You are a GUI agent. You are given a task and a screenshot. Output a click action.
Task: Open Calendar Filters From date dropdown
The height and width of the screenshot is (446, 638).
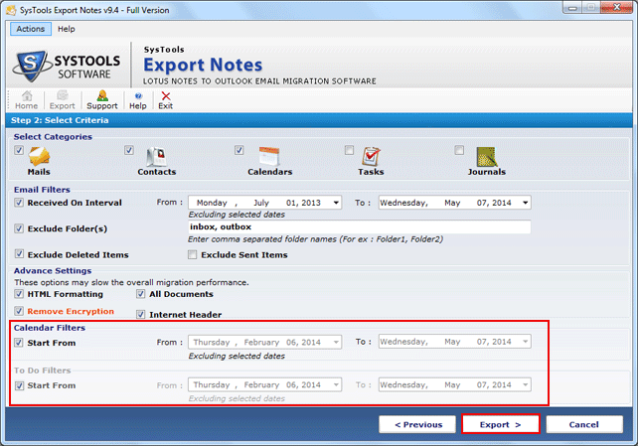pyautogui.click(x=336, y=342)
